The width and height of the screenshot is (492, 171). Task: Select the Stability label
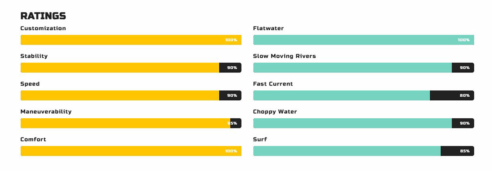click(x=34, y=56)
